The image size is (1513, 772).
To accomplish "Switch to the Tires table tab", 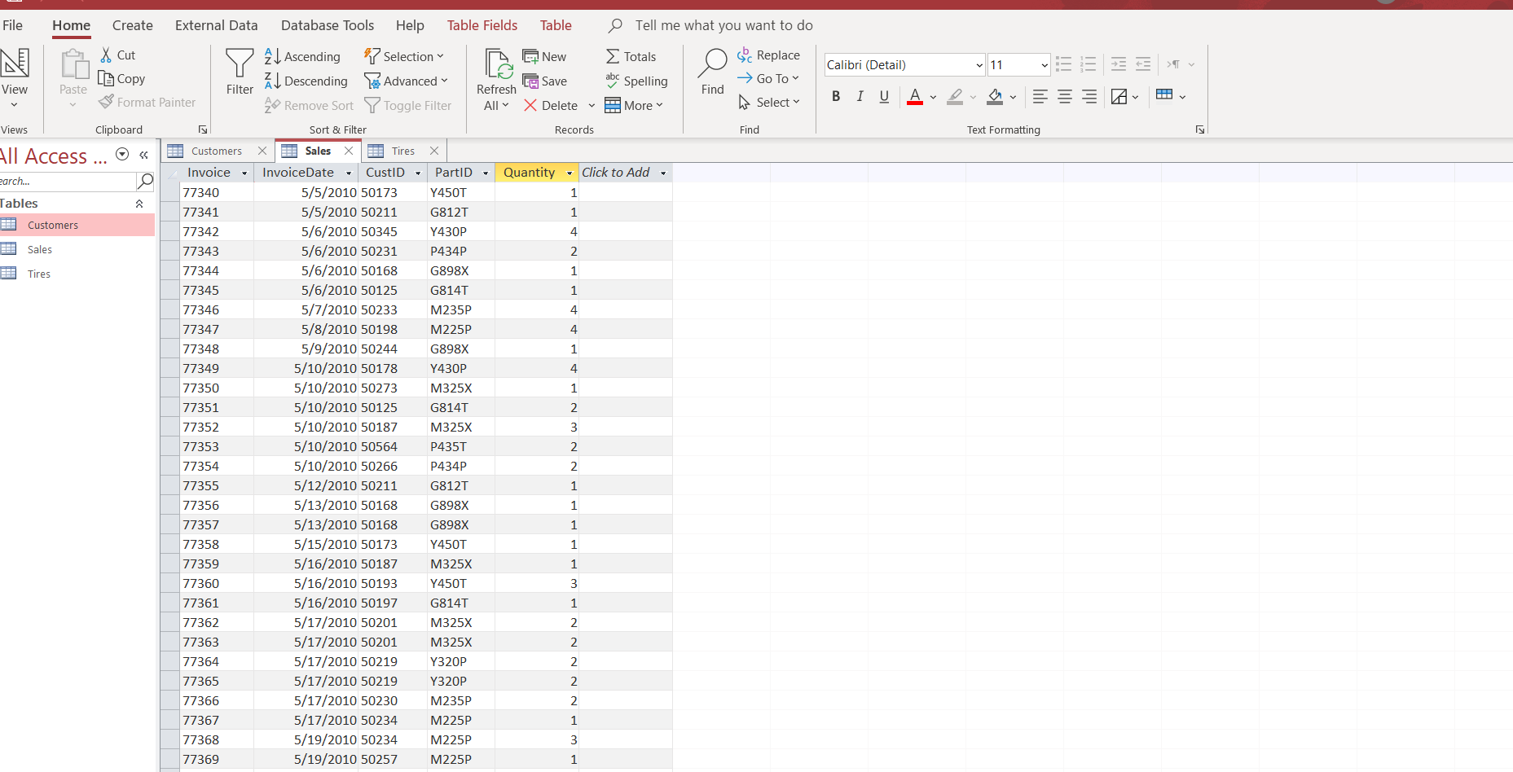I will click(x=402, y=151).
